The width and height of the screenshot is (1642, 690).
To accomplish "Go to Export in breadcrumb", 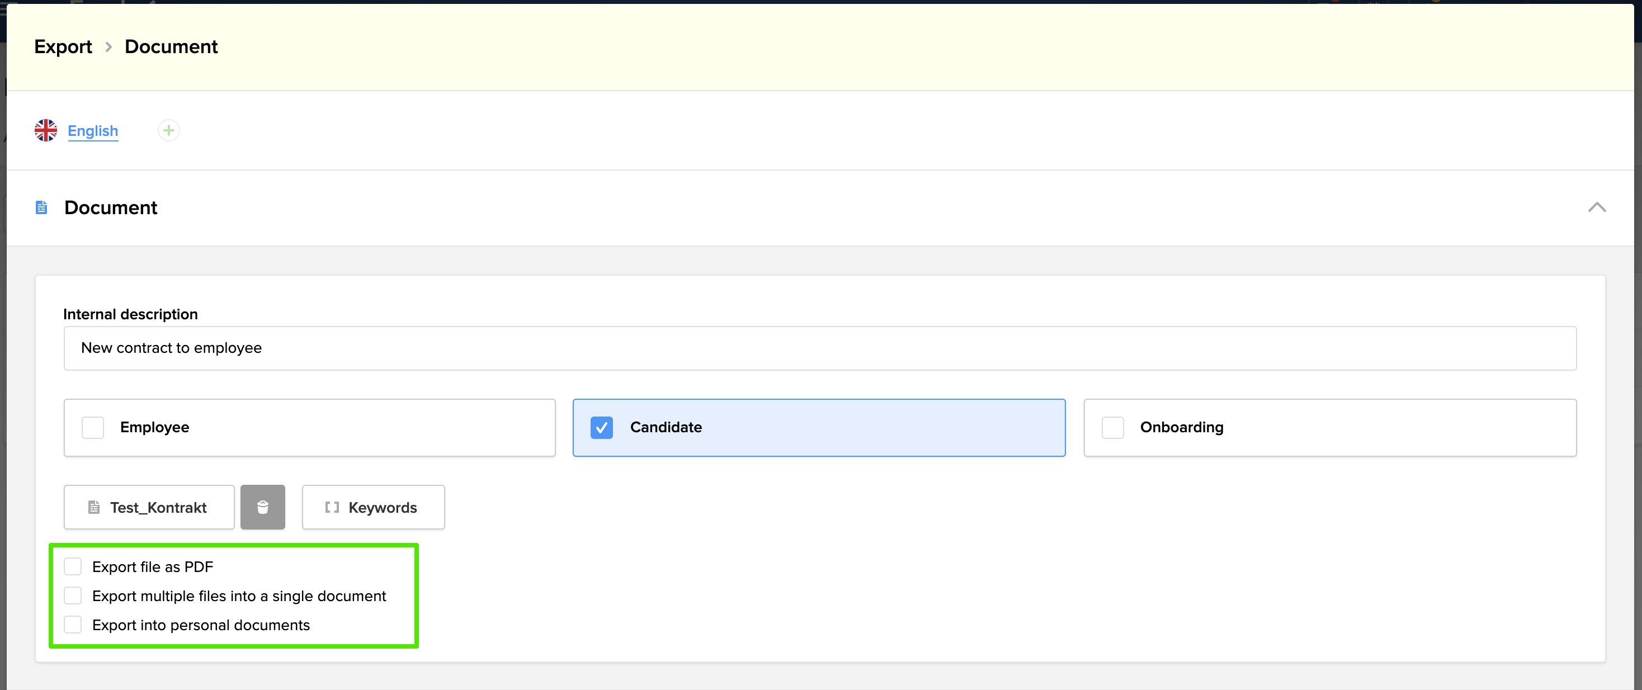I will [63, 47].
